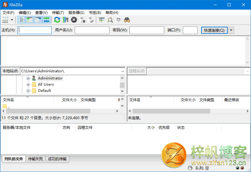Focus the 密码(W) password field
The height and width of the screenshot is (172, 251).
click(147, 30)
